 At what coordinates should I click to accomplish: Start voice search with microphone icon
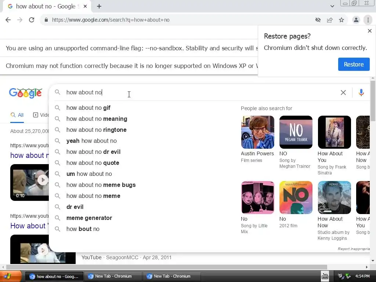click(361, 92)
